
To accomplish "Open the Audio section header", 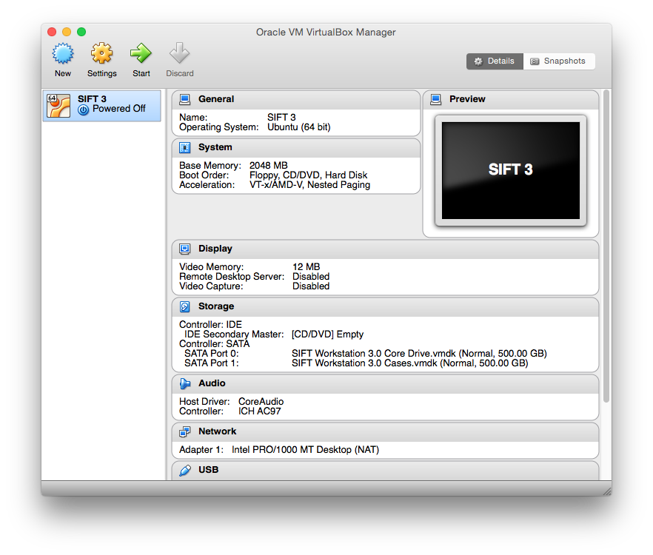I will point(385,383).
